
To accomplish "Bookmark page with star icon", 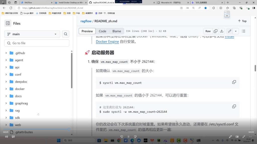I will 205,8.
